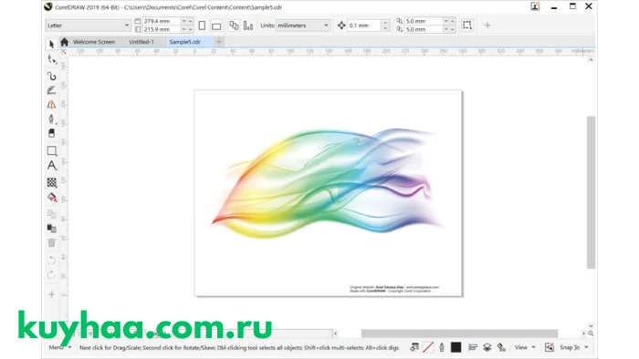Select the Freehand curve tool

[51, 76]
